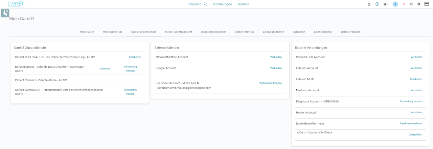The width and height of the screenshot is (433, 149).
Task: Open the help question mark icon
Action: tap(377, 4)
